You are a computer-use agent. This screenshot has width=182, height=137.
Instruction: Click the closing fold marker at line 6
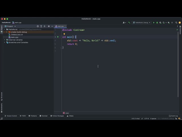pyautogui.click(x=61, y=48)
